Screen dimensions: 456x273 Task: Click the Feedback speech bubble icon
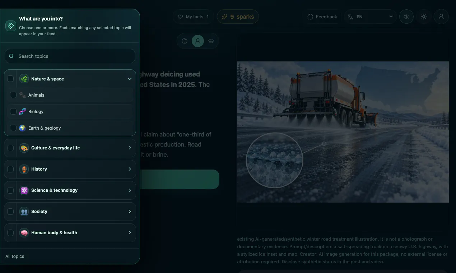(x=310, y=17)
